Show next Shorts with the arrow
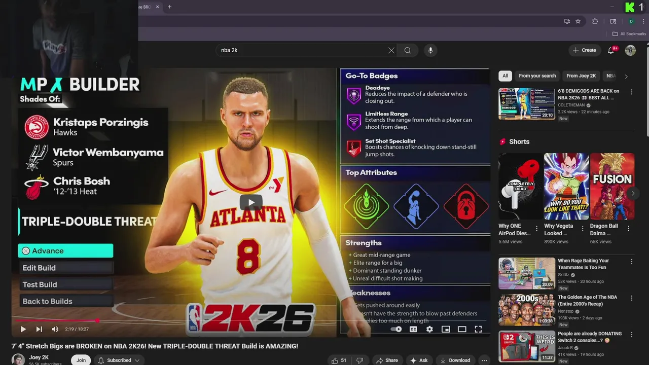649x365 pixels. click(x=633, y=193)
